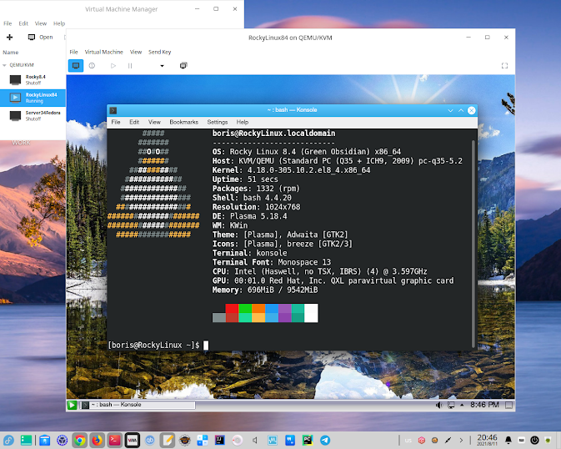Show virtual hardware details info icon

(92, 66)
